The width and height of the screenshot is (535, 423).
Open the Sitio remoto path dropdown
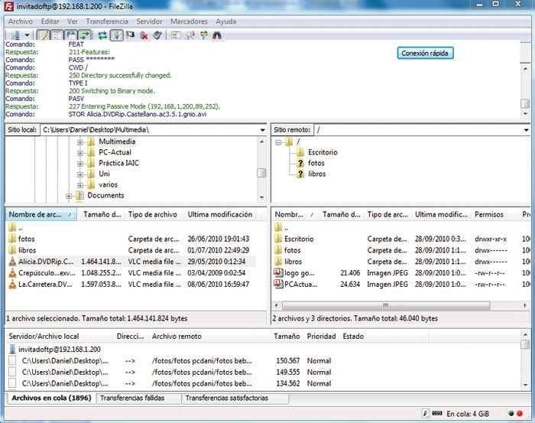point(526,130)
